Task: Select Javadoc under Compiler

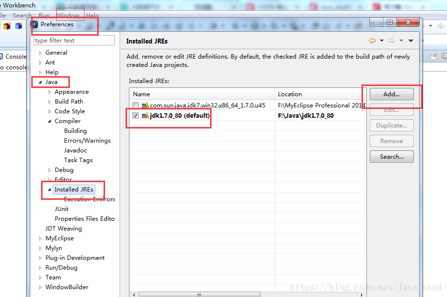Action: 75,150
